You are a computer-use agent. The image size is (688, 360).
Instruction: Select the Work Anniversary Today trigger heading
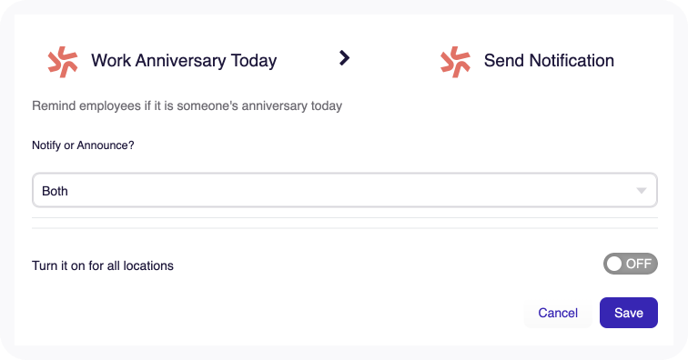pos(184,61)
